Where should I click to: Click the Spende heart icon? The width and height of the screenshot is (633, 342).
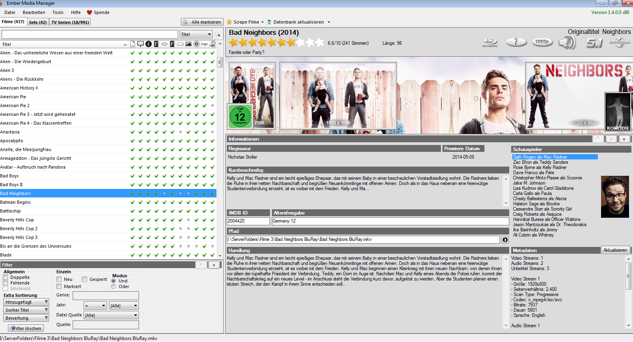[x=89, y=12]
